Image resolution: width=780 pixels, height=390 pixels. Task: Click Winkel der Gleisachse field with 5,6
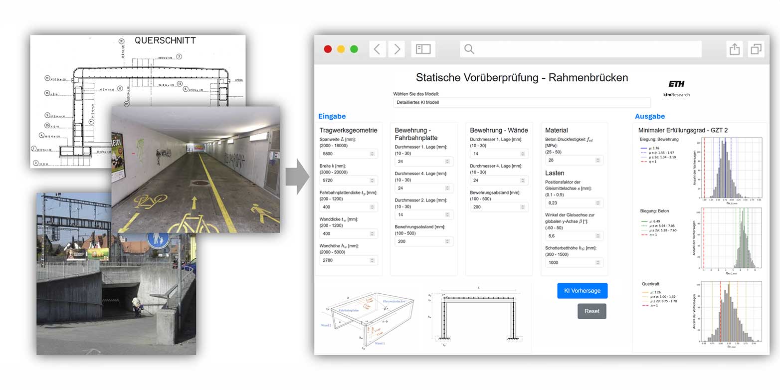coord(575,236)
